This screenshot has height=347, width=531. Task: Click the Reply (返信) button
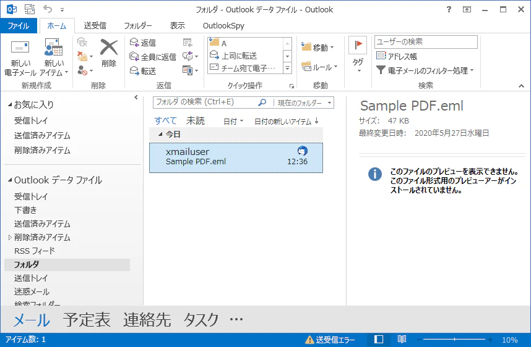click(143, 43)
